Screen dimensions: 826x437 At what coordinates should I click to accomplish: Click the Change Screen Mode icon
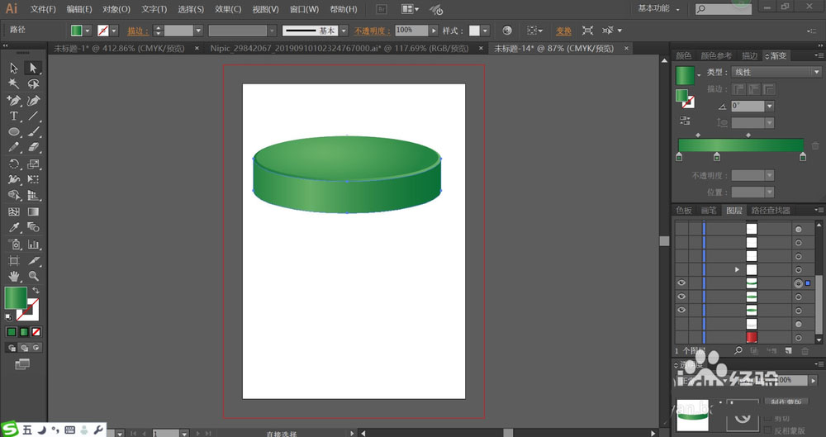[22, 364]
